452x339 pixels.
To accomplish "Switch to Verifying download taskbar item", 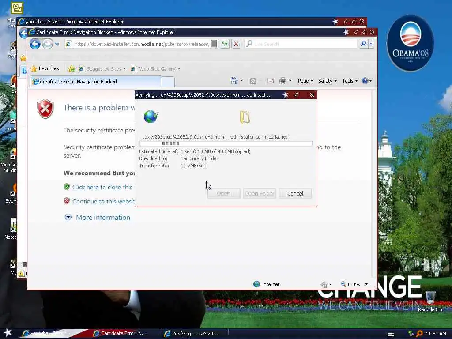I will (193, 334).
